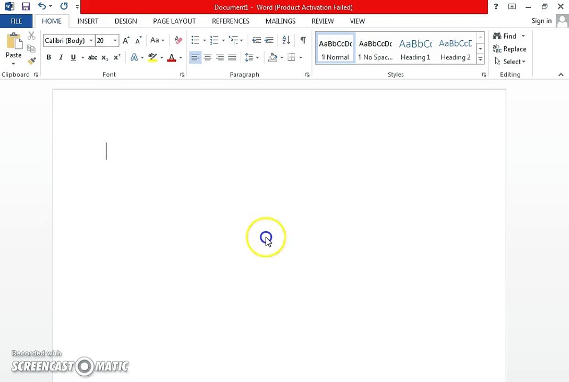Toggle Italic formatting

[x=61, y=57]
